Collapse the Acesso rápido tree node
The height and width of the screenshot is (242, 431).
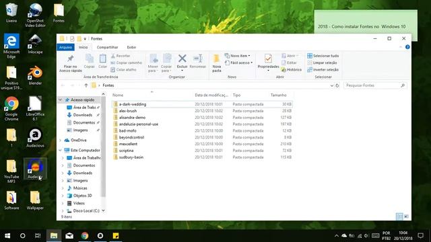tap(60, 100)
